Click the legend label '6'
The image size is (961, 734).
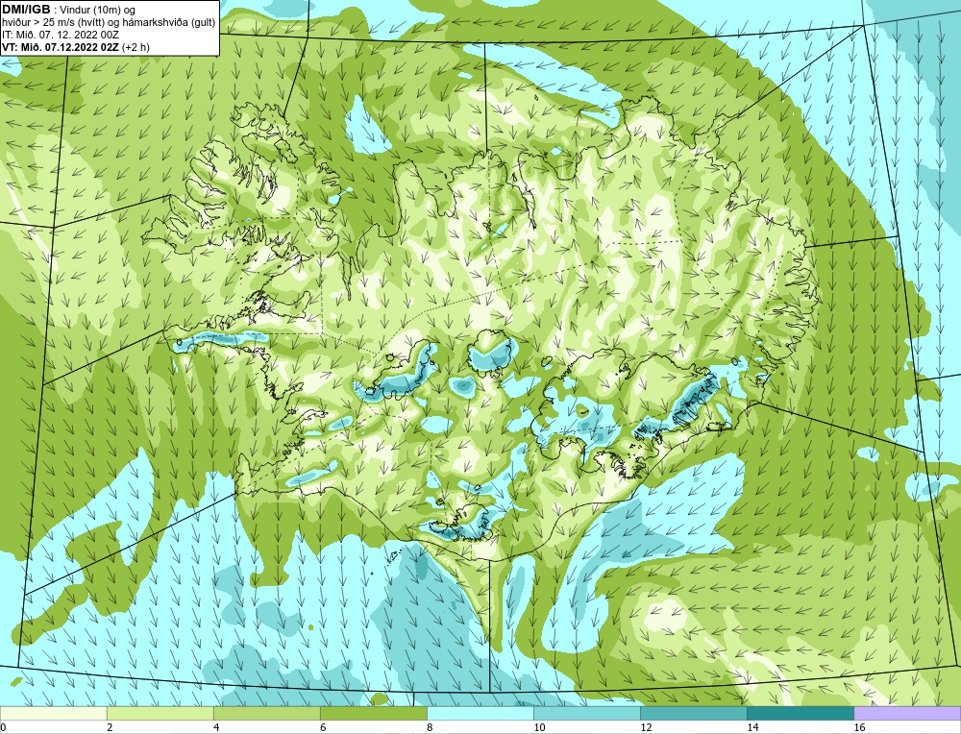point(323,727)
